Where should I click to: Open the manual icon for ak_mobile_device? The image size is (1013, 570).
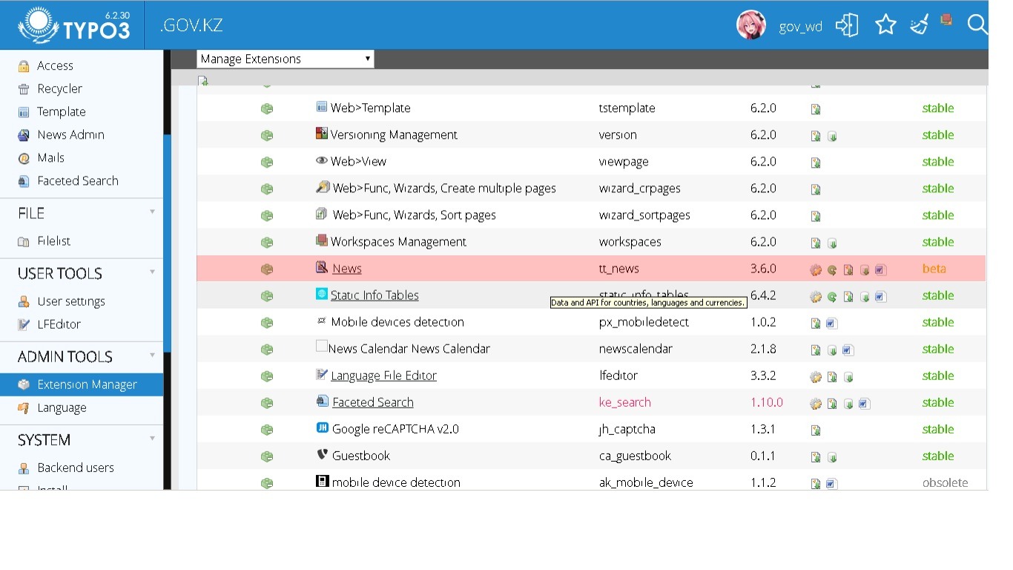[x=832, y=483]
